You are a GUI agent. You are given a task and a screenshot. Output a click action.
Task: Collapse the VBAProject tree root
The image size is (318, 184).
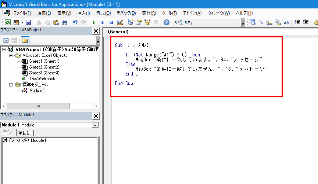click(4, 49)
